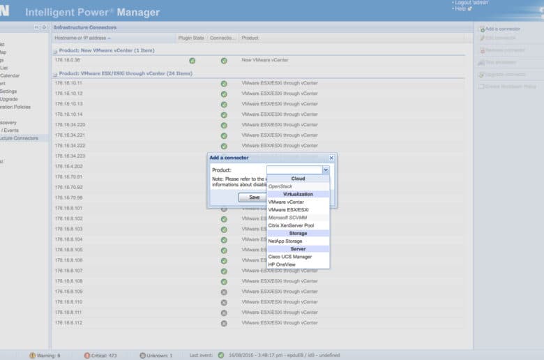
Task: Click the green status icon for 176.16.8.103
Action: coord(224,230)
